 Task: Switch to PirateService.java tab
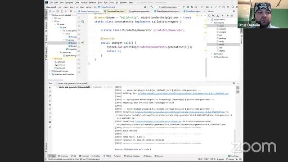[193, 11]
